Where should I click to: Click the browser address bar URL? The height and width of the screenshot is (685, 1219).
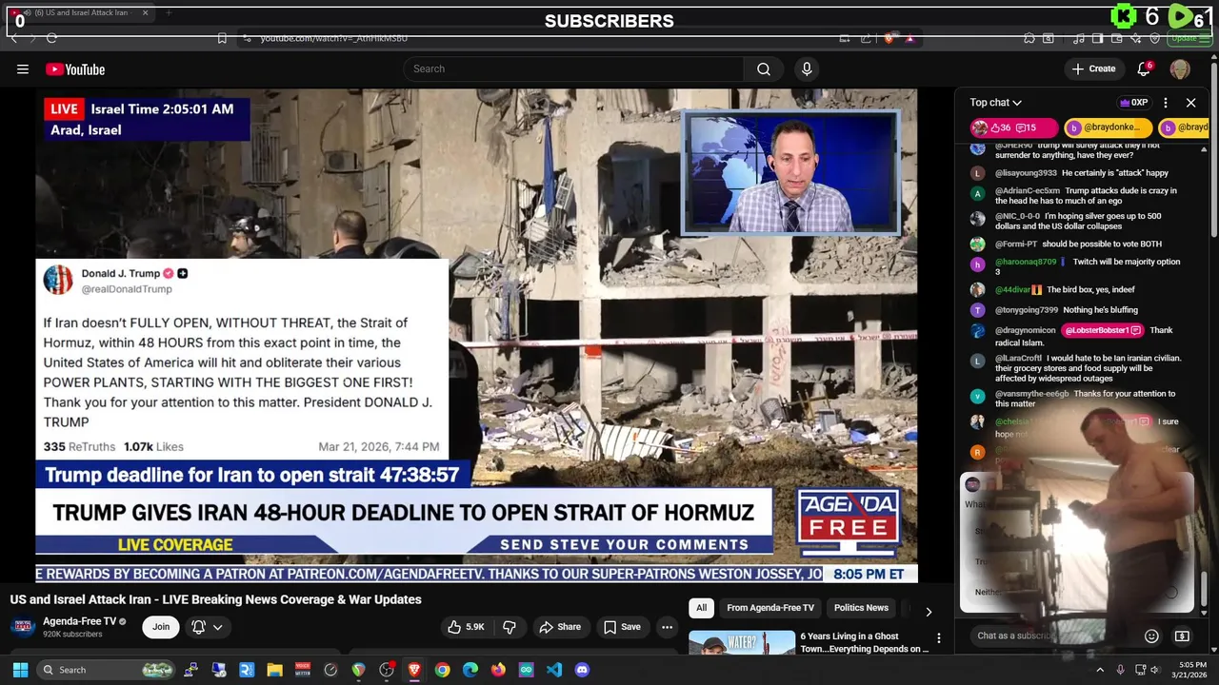[333, 38]
